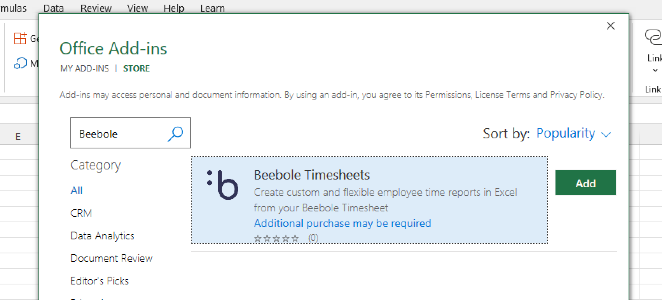This screenshot has height=300, width=662.
Task: Open the Help ribbon tab
Action: click(x=174, y=8)
